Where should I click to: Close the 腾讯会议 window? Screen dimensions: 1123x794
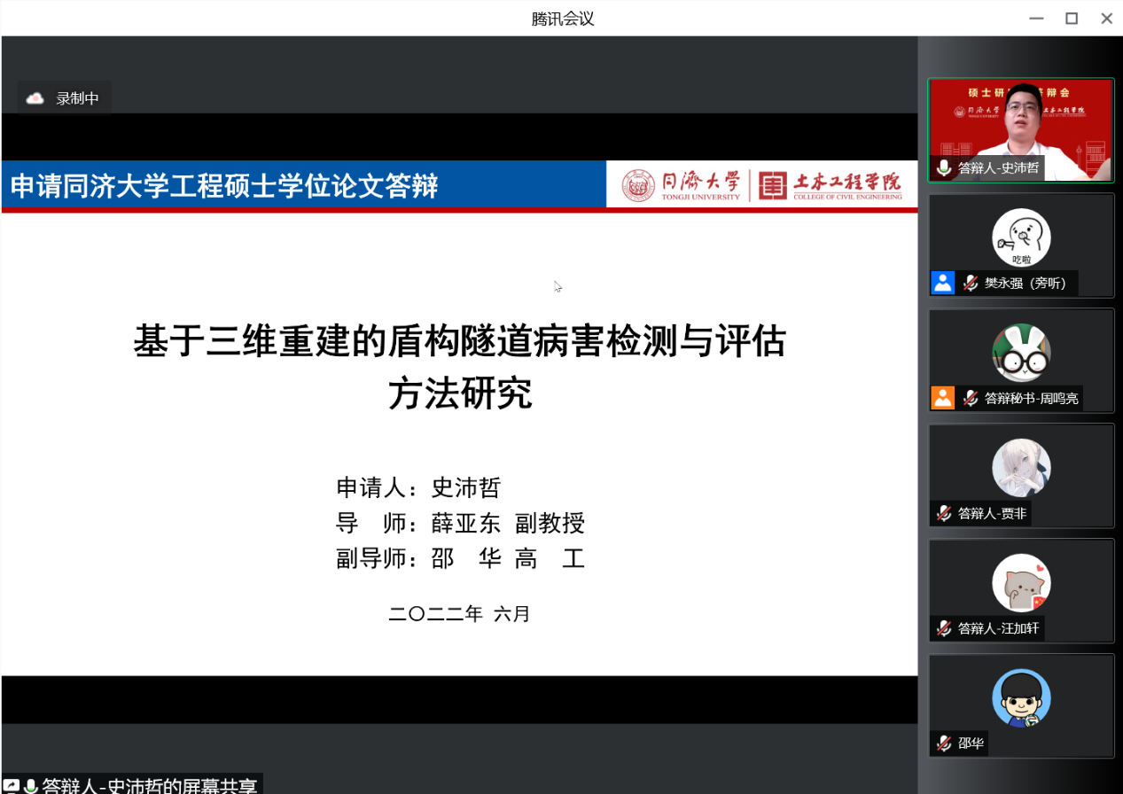click(1107, 18)
